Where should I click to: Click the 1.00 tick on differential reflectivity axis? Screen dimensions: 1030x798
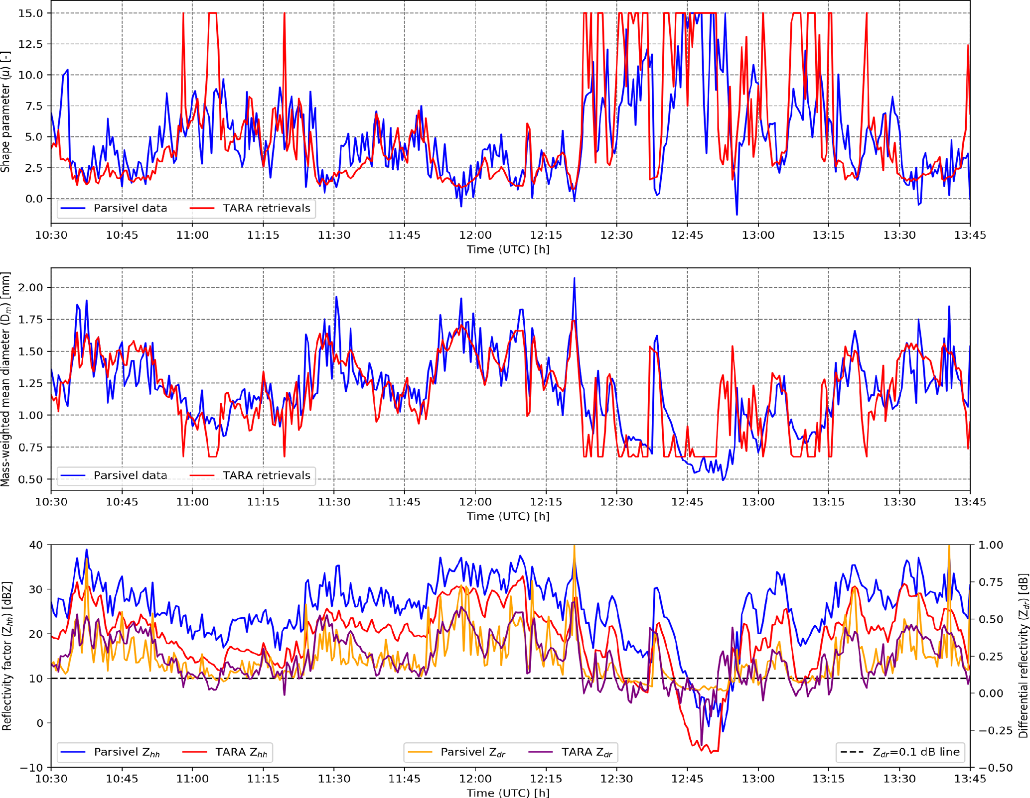pos(991,545)
